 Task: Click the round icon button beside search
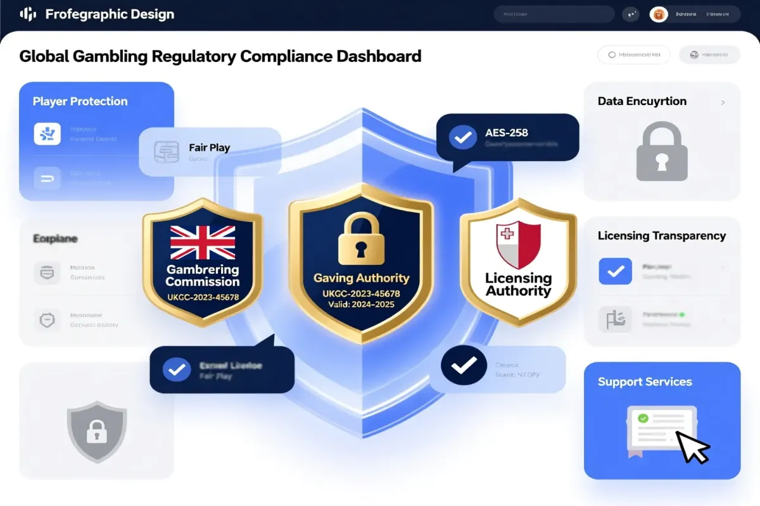tap(631, 14)
